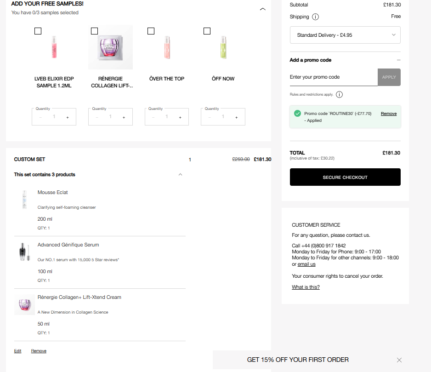Screen dimensions: 431x372
Task: Increase LVEB Elixir sample quantity
Action: [68, 117]
